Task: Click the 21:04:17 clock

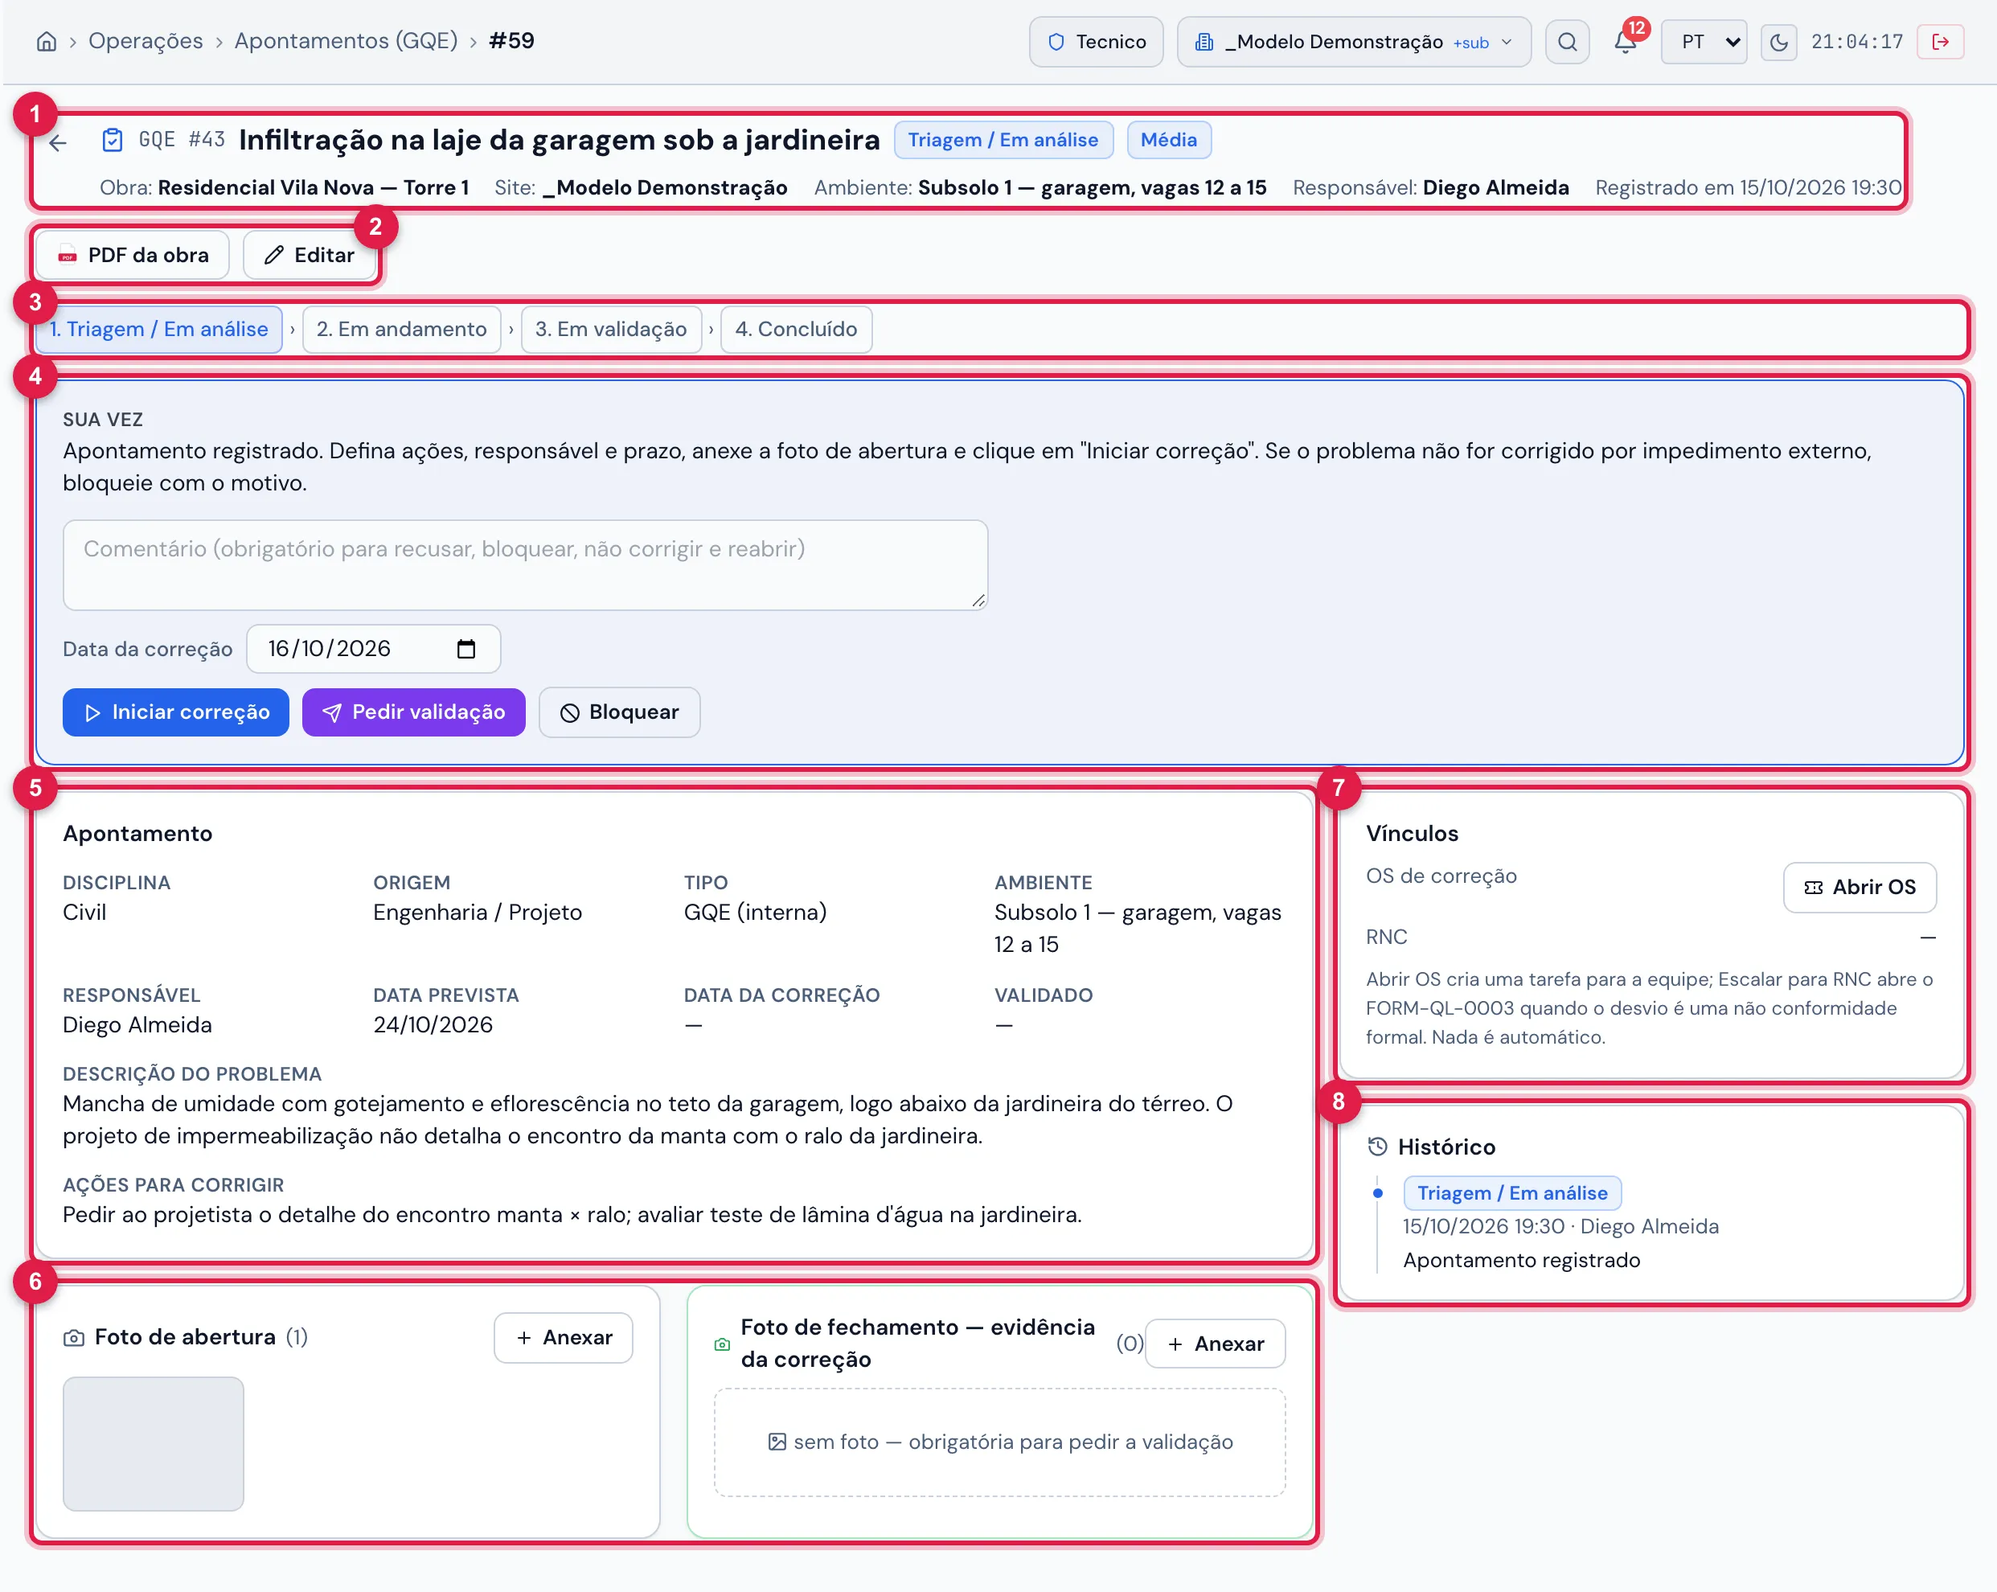Action: point(1857,42)
